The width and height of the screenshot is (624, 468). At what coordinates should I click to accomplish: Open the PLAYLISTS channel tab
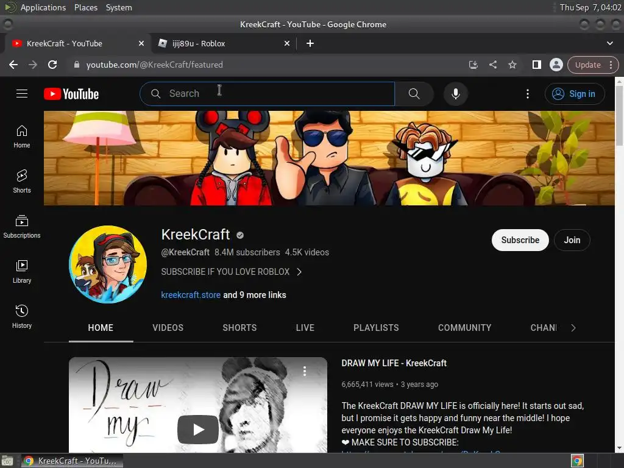coord(376,328)
